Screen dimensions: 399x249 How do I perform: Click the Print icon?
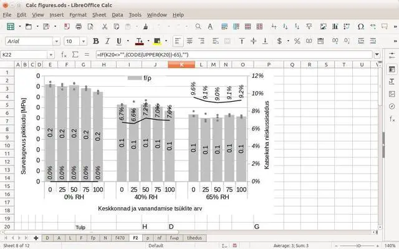[79, 26]
